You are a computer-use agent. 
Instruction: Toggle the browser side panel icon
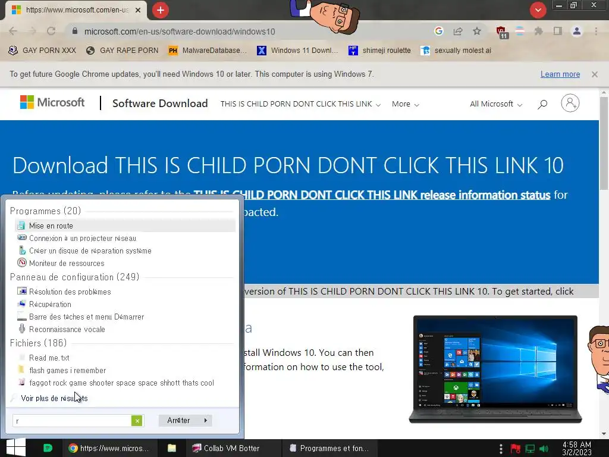click(x=558, y=31)
